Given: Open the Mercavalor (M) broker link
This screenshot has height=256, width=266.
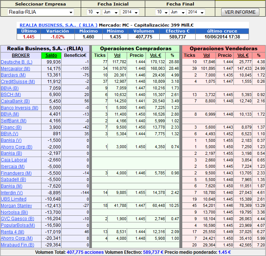Looking at the screenshot, I should point(16,69).
